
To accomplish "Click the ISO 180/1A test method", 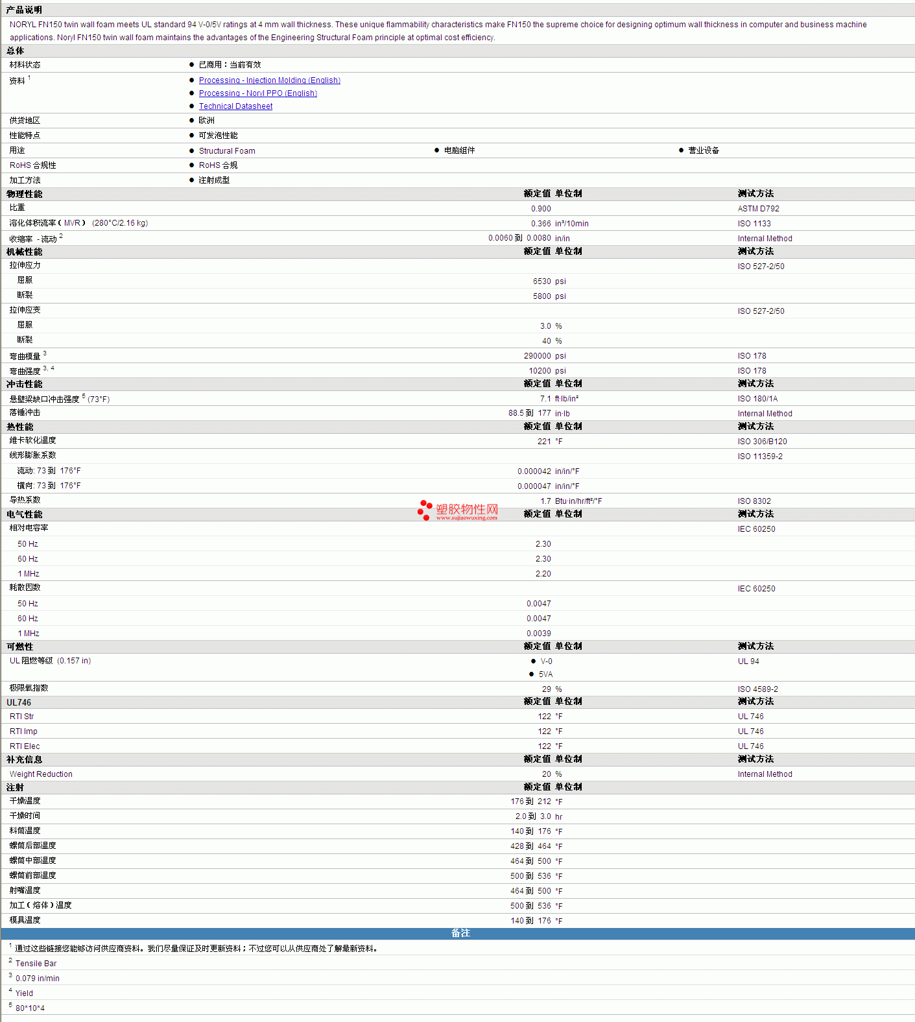I will 757,399.
